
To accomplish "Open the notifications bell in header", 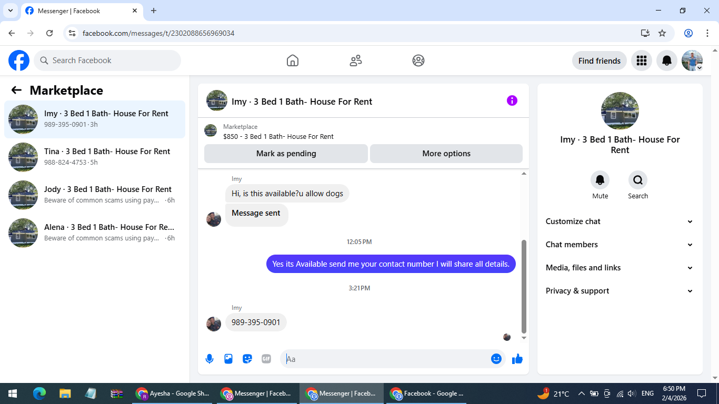I will point(667,60).
